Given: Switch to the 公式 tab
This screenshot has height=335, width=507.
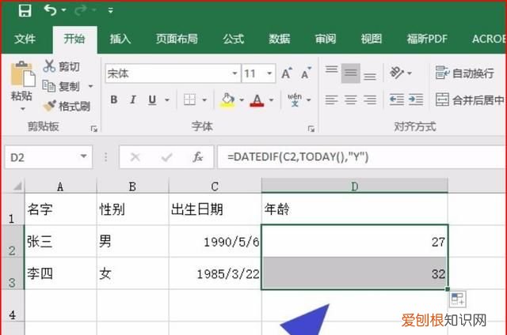Looking at the screenshot, I should coord(233,39).
